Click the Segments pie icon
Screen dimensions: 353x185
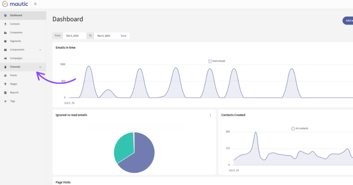[x=6, y=41]
